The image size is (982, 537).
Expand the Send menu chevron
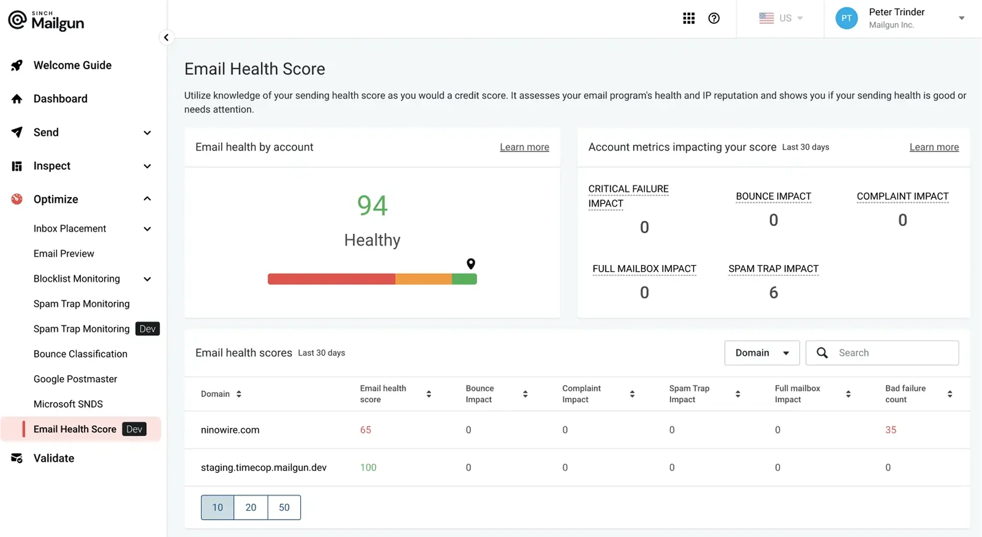pyautogui.click(x=147, y=133)
